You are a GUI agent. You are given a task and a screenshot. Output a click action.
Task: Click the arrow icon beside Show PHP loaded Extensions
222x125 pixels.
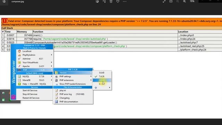(x=57, y=84)
